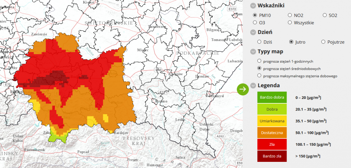Click the Rzeszów city label on map
Screen dimensions: 351x168
pyautogui.click(x=176, y=74)
